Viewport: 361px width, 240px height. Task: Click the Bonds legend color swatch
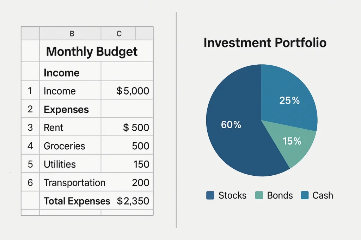(x=259, y=195)
